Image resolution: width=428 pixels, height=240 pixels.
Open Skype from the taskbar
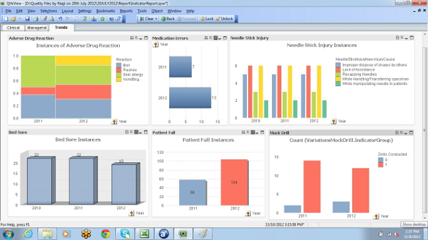coord(125,234)
